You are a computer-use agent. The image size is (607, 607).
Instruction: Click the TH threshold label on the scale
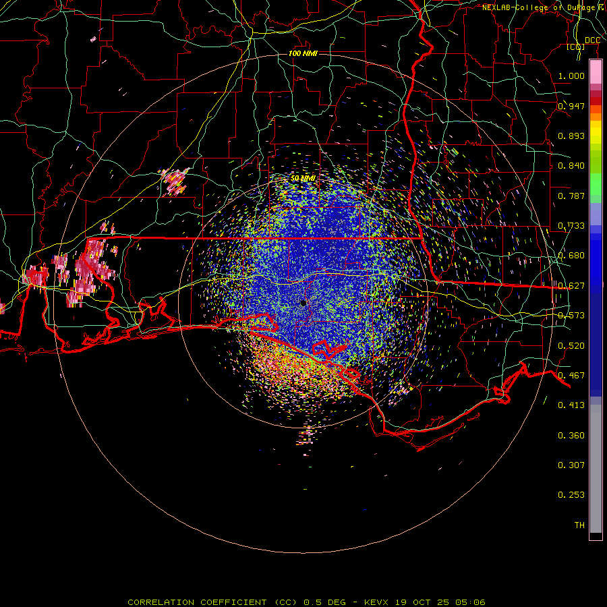[x=579, y=525]
